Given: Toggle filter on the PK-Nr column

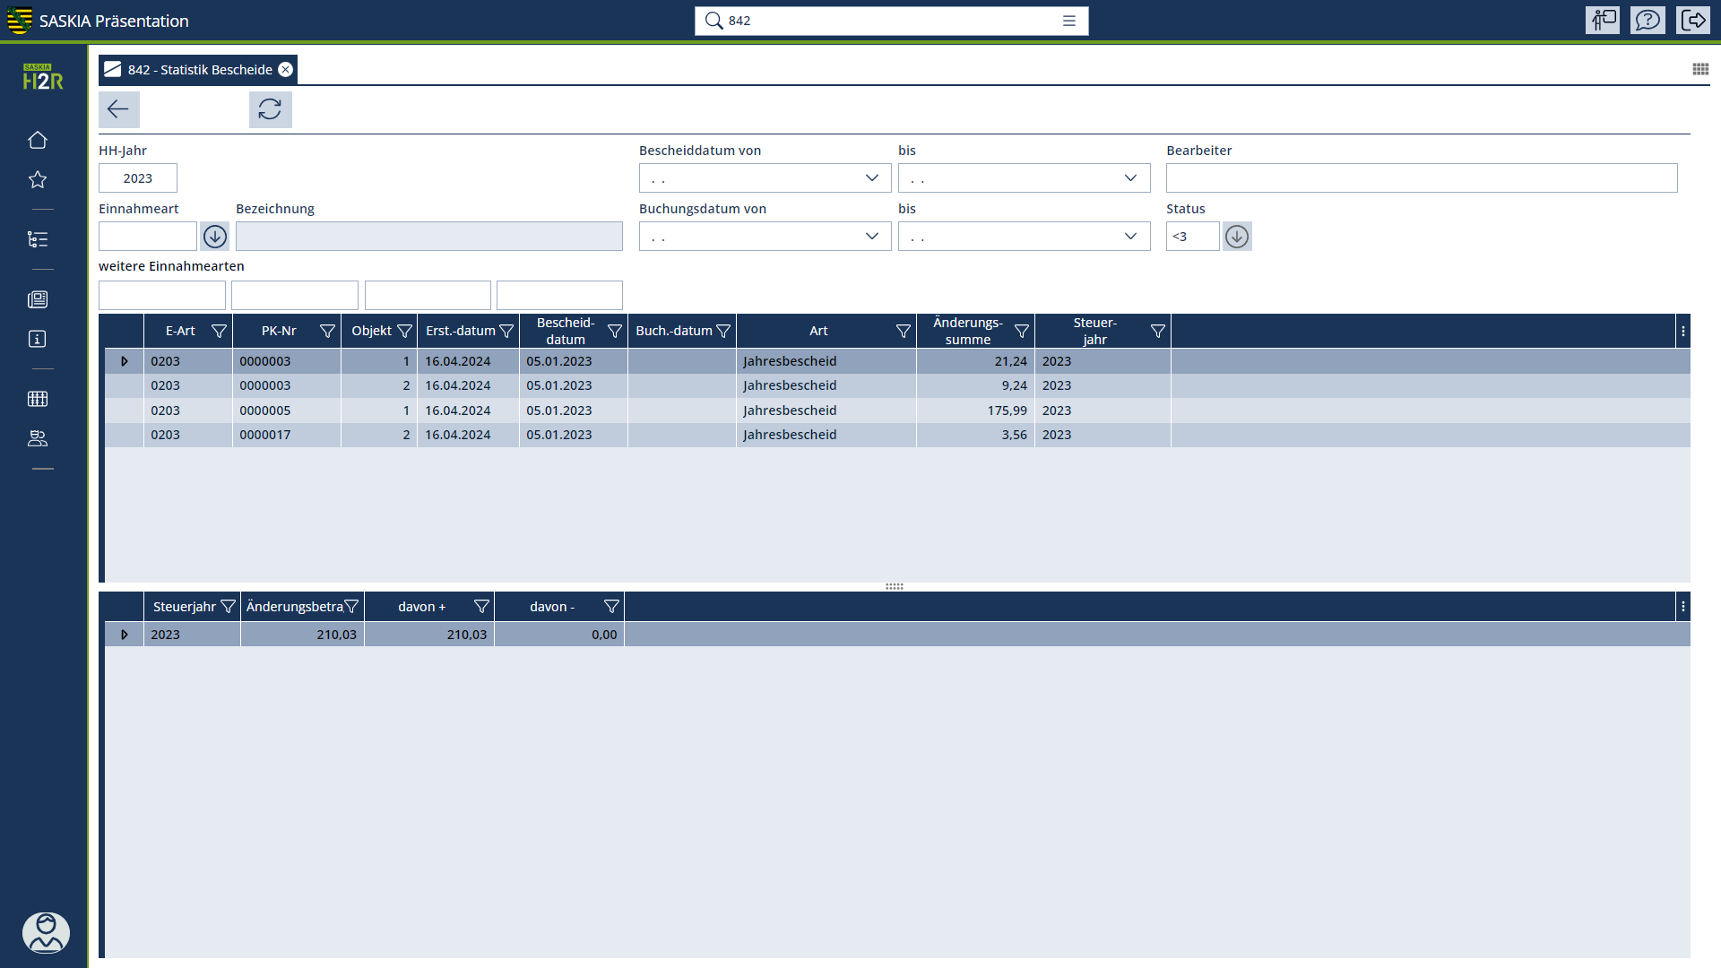Looking at the screenshot, I should point(327,332).
